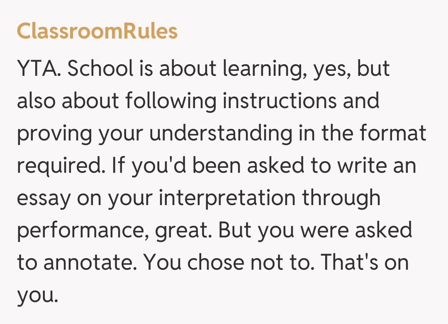Click the word "essay" in the comment

tap(44, 198)
